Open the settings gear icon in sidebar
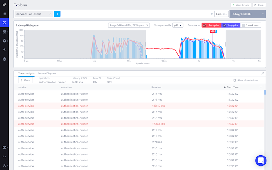The image size is (272, 170). tap(4, 59)
